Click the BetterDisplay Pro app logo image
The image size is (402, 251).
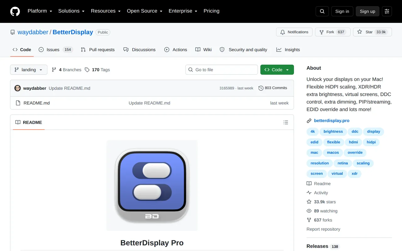(x=152, y=185)
